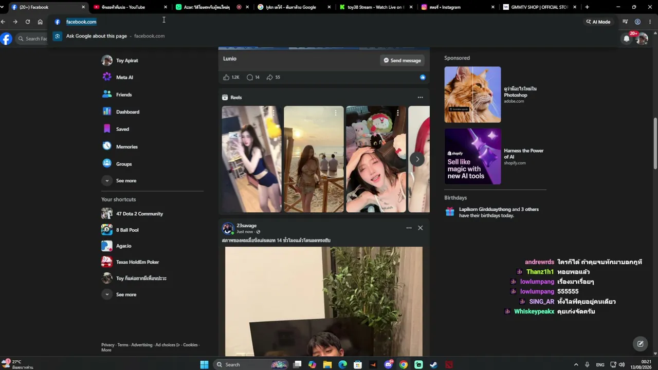Like the Lunio post with thumbs-up icon

point(226,77)
